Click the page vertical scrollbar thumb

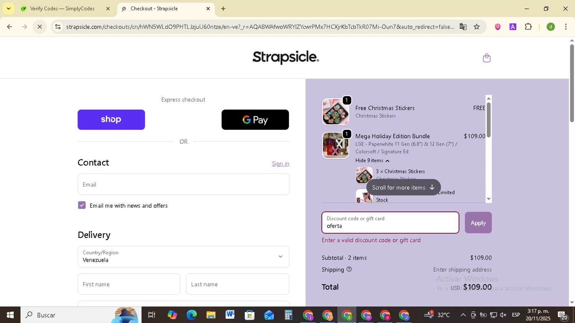point(572,83)
